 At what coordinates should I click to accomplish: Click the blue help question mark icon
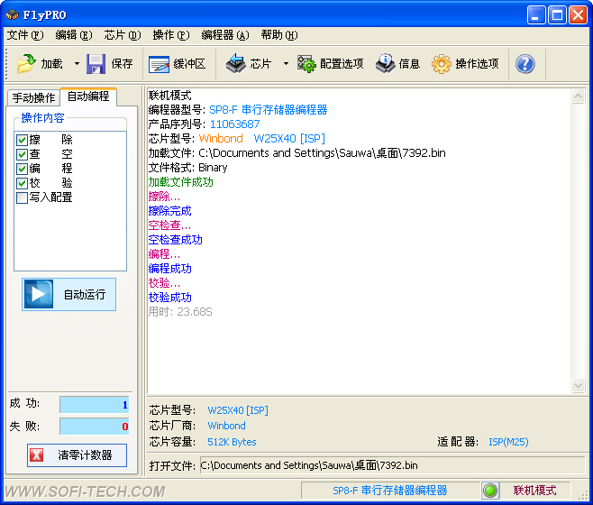525,64
